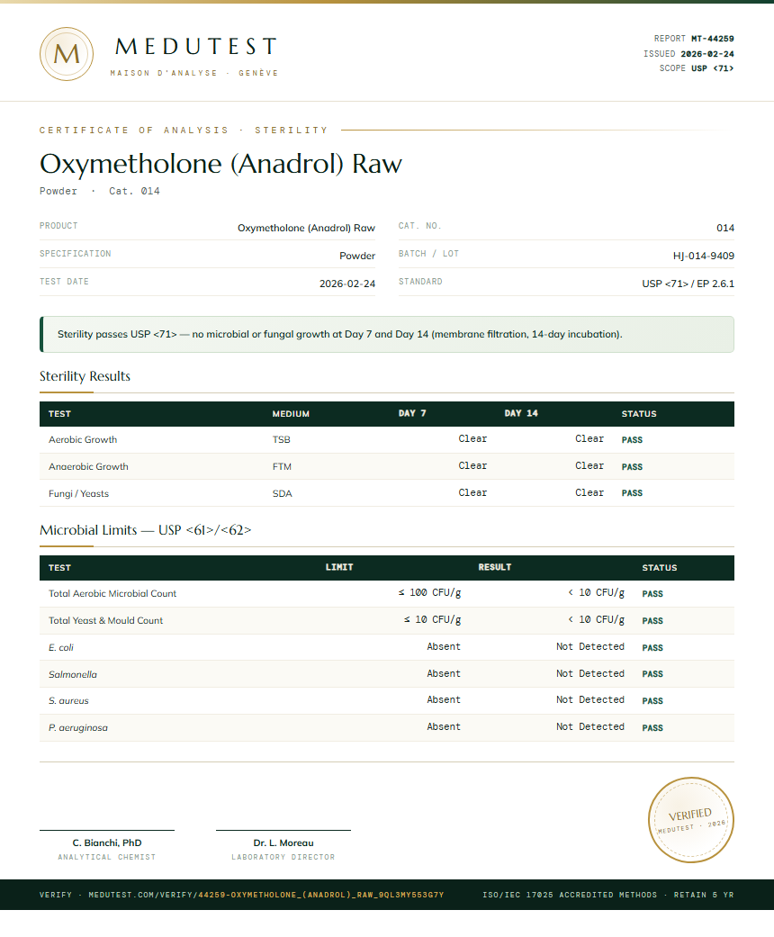Click the Certificate of Analysis · Sterility label
This screenshot has height=937, width=774.
184,131
